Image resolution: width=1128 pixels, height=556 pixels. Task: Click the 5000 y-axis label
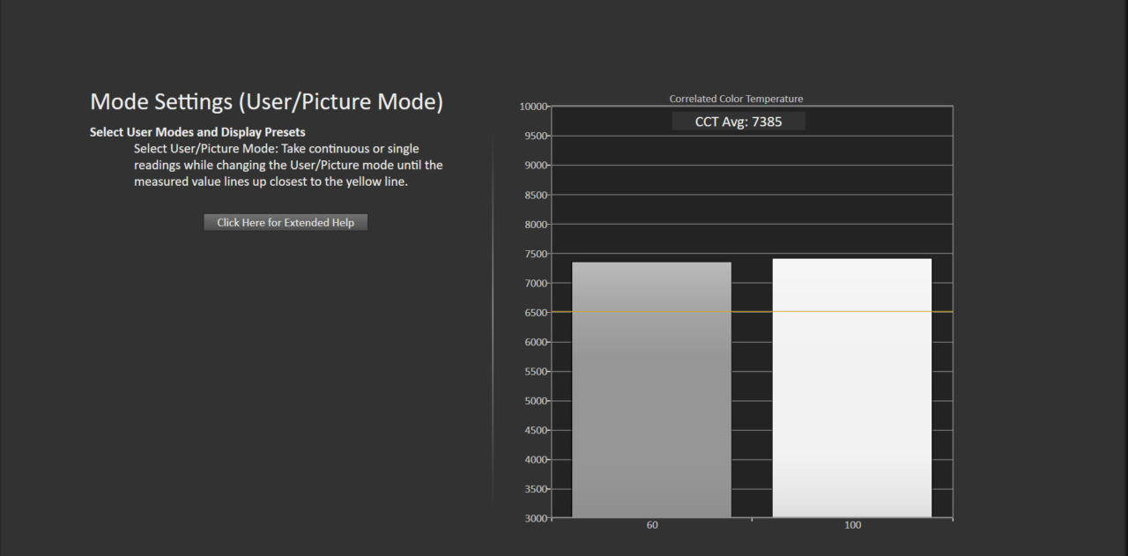pyautogui.click(x=536, y=401)
